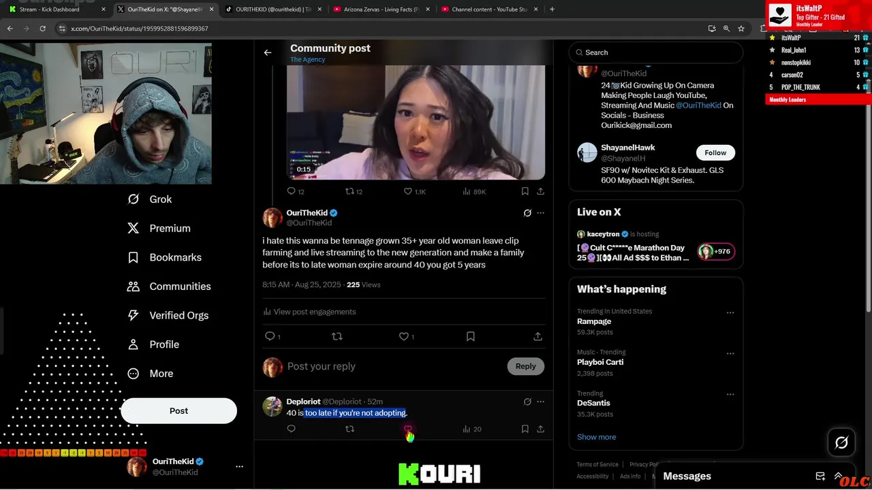
Task: Open account switcher dots beside OuriTheKid
Action: (239, 467)
